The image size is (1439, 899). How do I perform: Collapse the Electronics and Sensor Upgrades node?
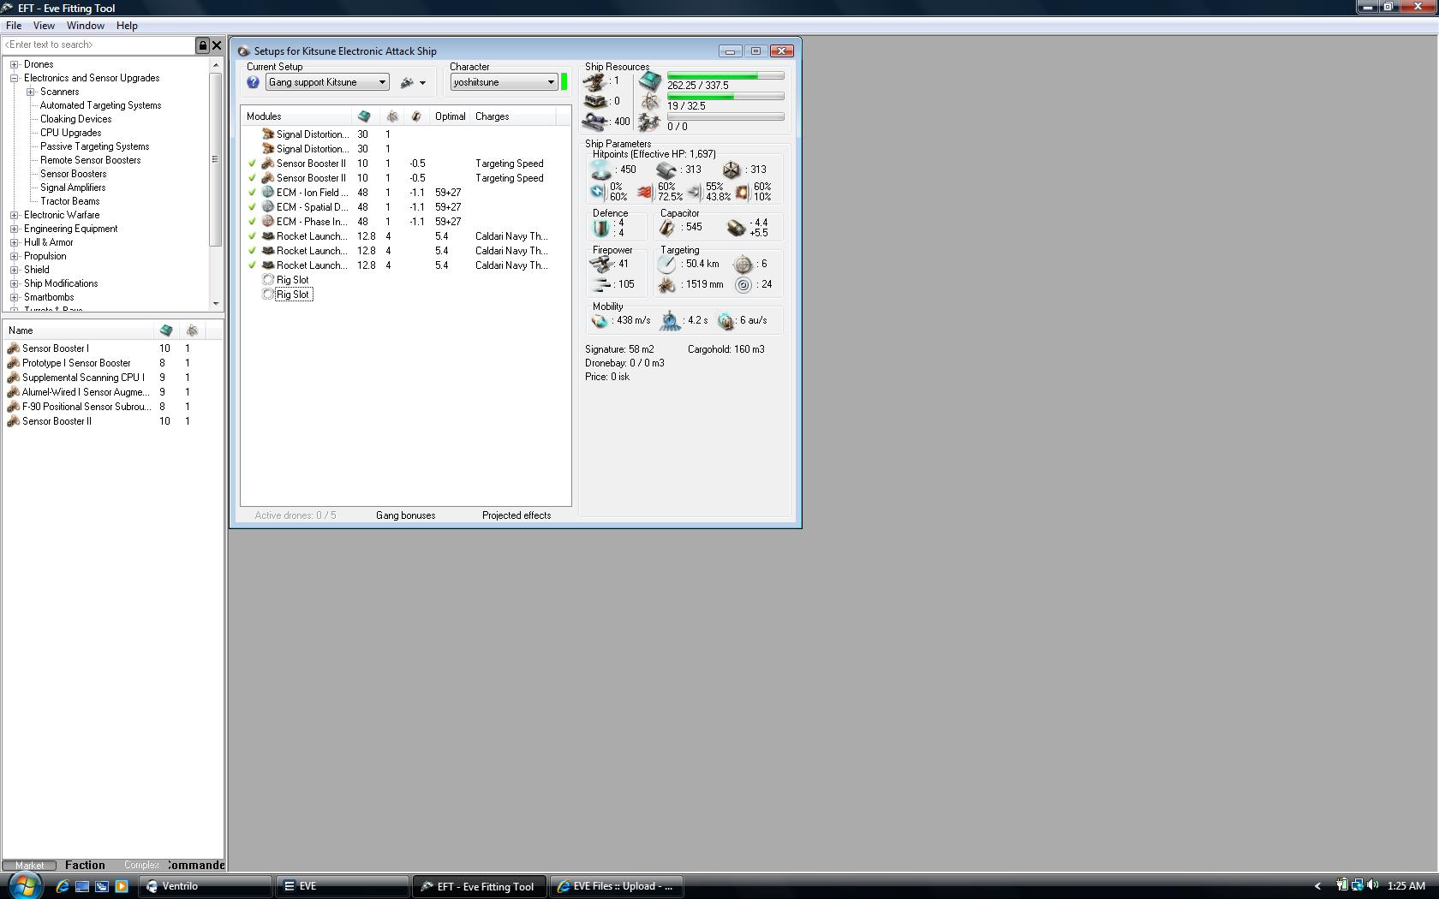(x=15, y=78)
